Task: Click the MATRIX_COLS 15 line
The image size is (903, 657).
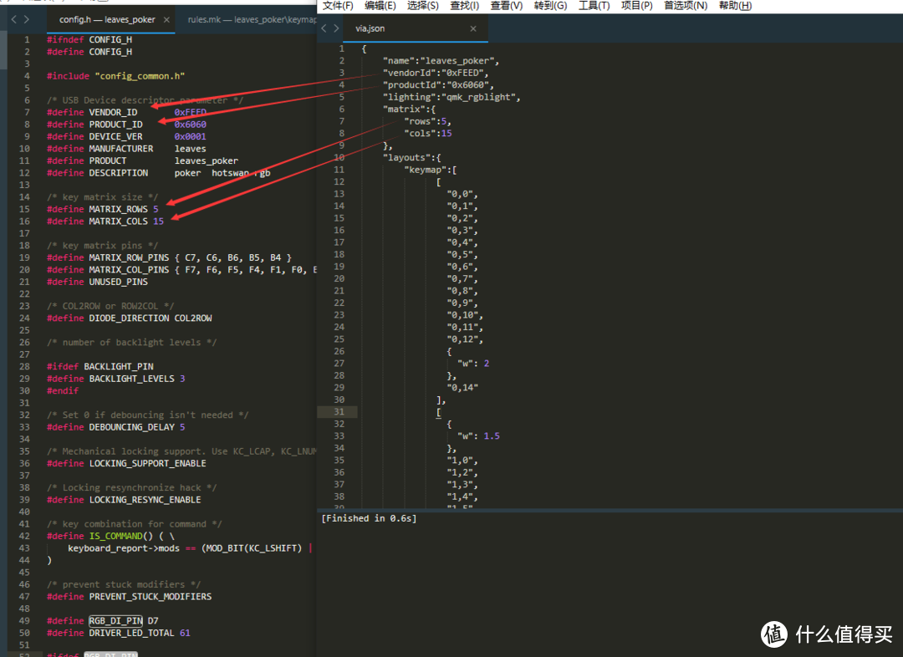Action: (105, 222)
